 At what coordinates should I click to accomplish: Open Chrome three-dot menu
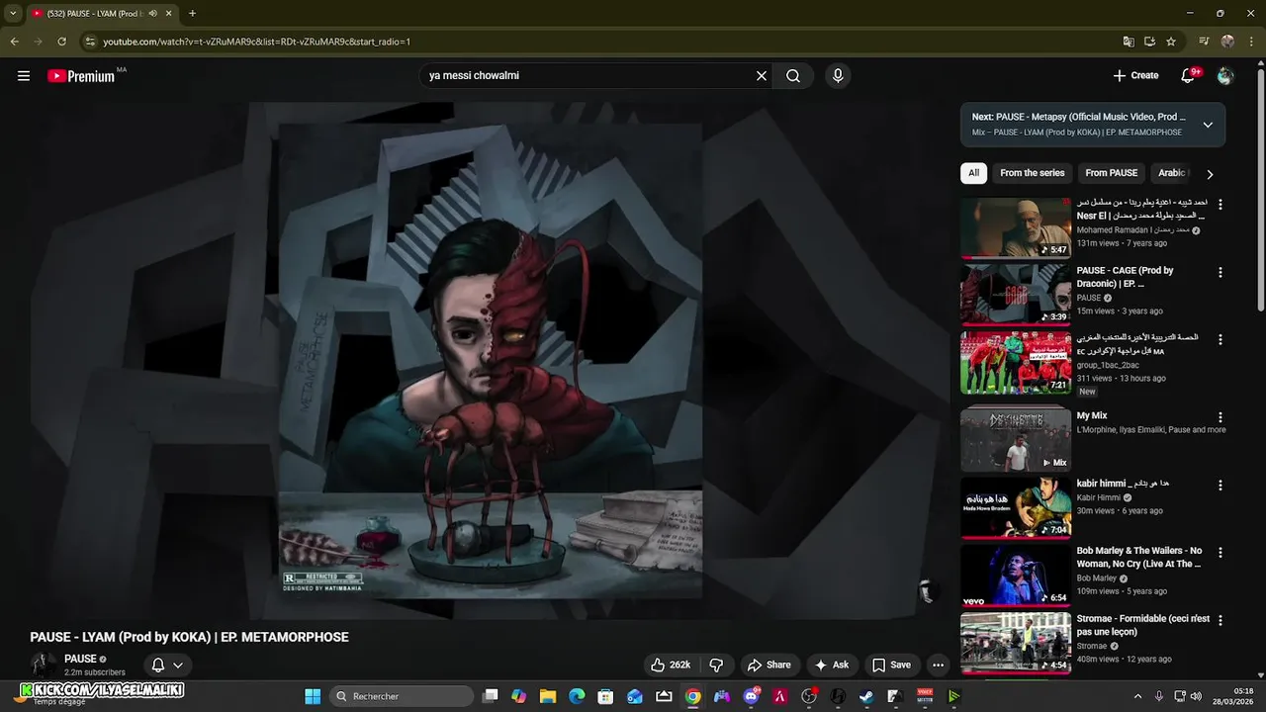[x=1251, y=42]
